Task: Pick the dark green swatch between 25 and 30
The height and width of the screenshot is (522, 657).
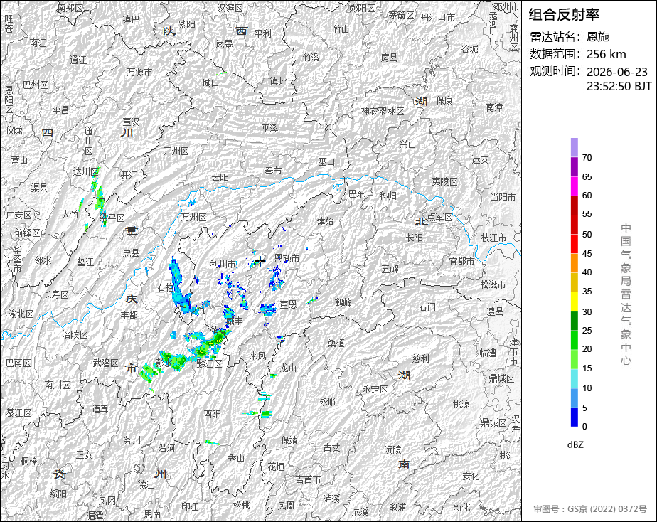Action: pos(575,321)
